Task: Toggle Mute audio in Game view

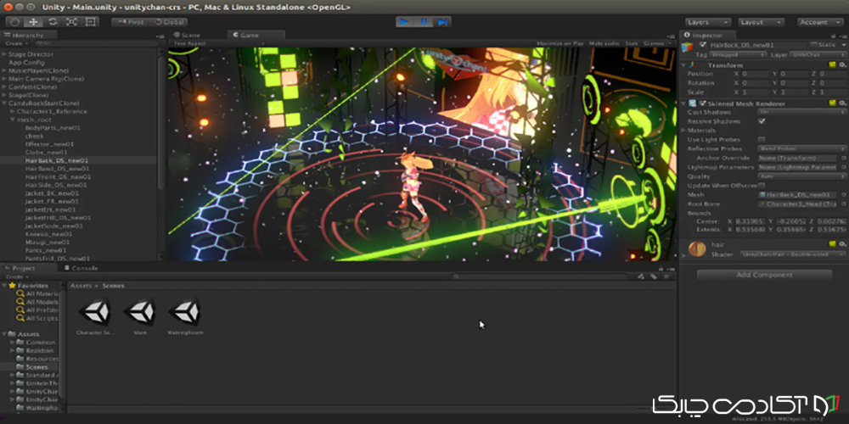Action: [x=604, y=43]
